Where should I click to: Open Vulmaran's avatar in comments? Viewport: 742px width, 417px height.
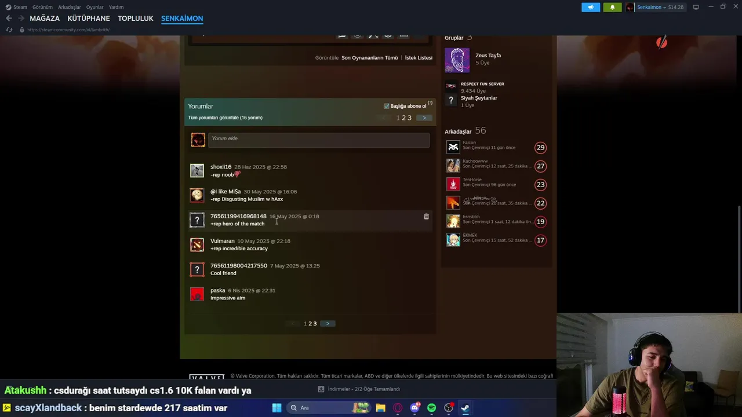tap(197, 244)
